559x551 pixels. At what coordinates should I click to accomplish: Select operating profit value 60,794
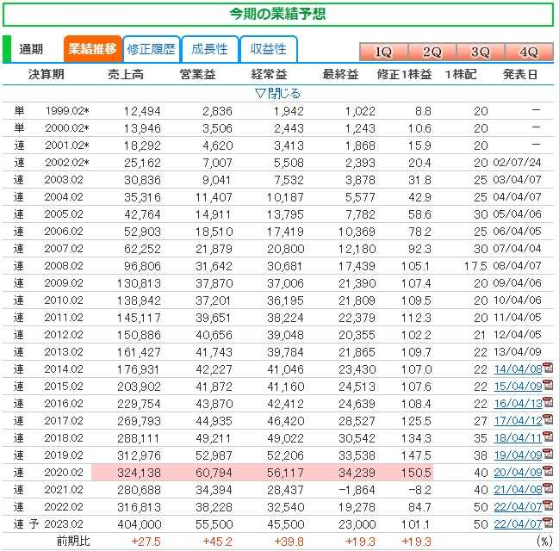pos(214,473)
